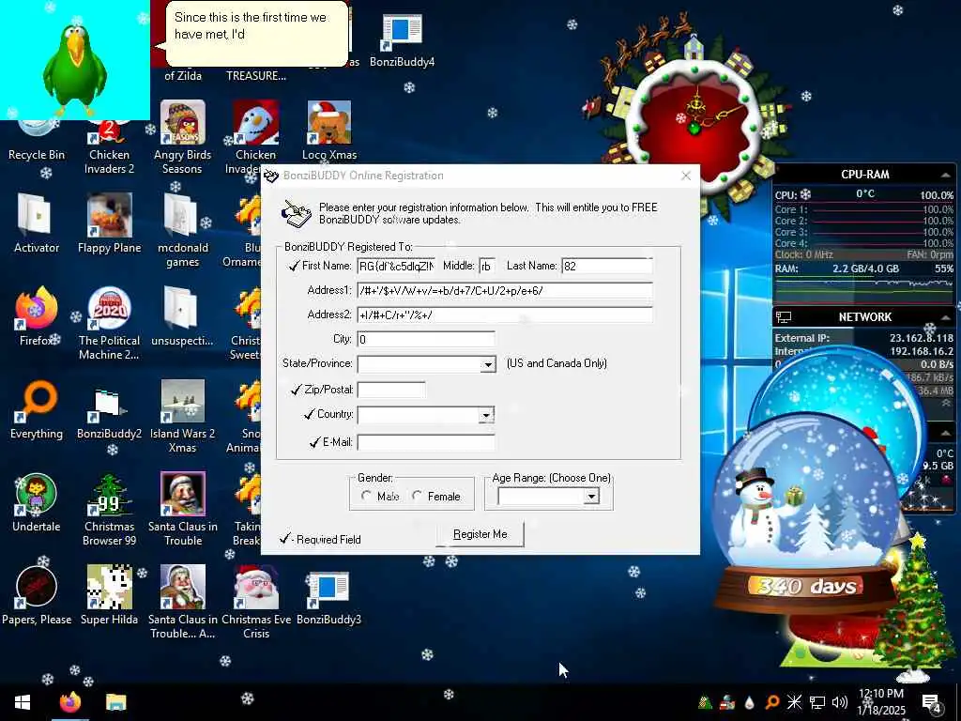Expand the Country dropdown list
Screen dimensions: 961x721
486,415
